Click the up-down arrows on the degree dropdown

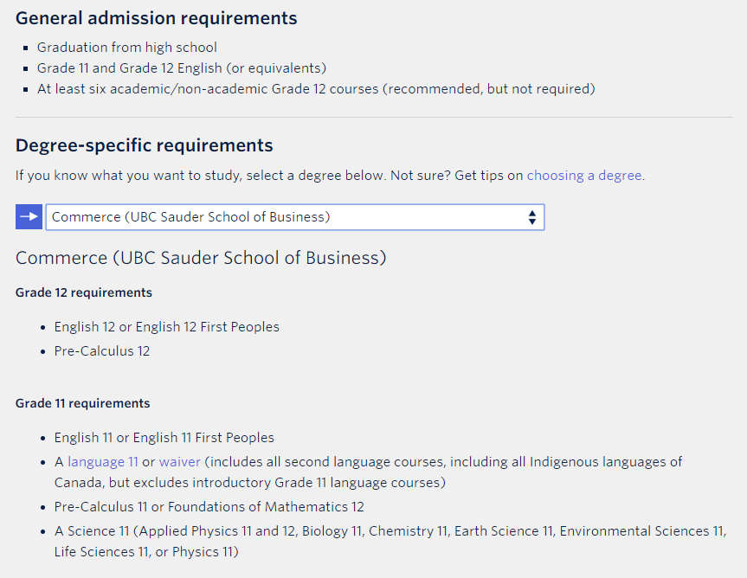tap(531, 218)
